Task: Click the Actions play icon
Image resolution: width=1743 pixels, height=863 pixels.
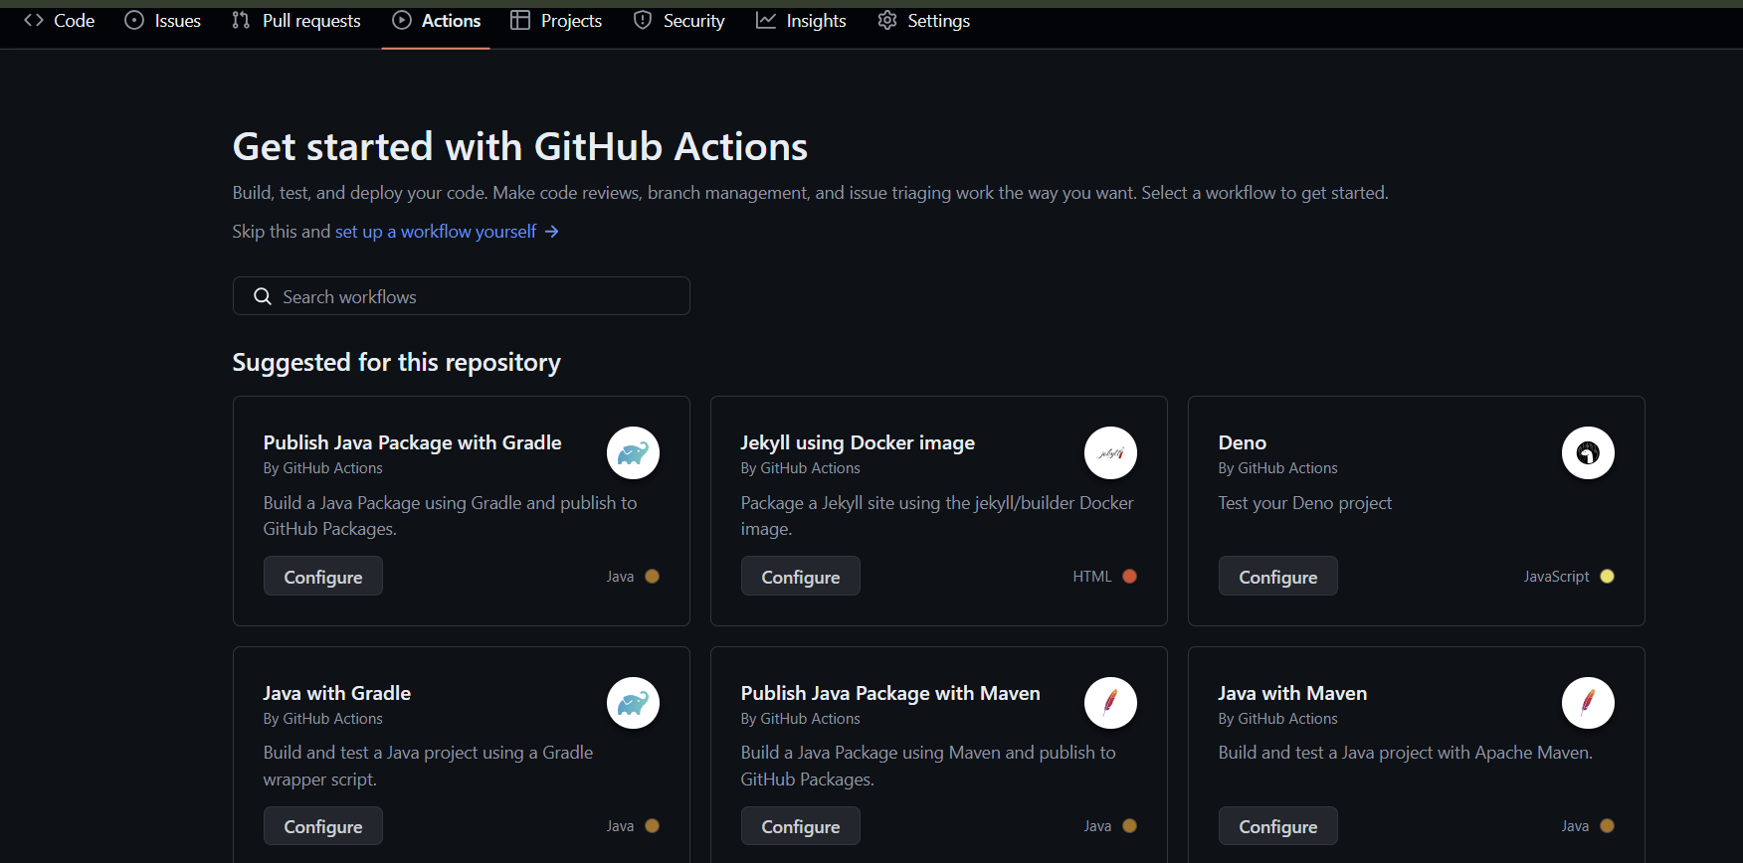Action: 402,20
